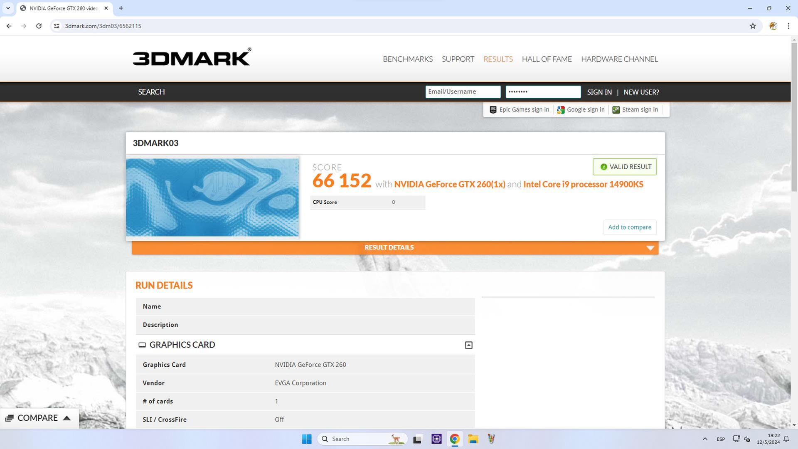Switch the ESP keyboard language
The height and width of the screenshot is (449, 798).
coord(721,439)
